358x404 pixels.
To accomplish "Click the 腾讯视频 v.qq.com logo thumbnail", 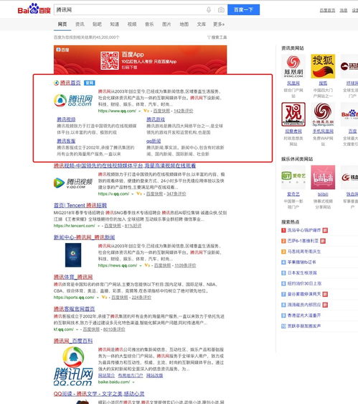I will coord(73,183).
